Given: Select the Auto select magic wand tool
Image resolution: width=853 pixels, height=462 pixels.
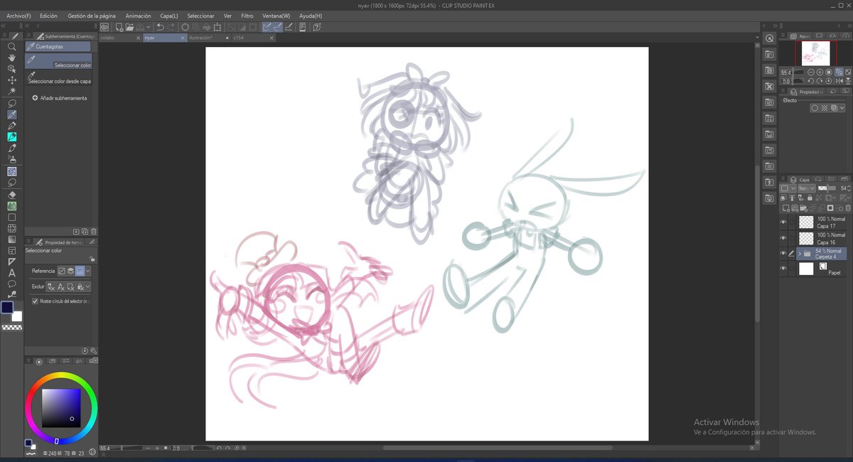Looking at the screenshot, I should click(12, 91).
